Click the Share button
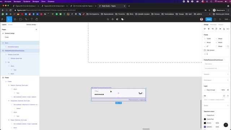 click(209, 19)
